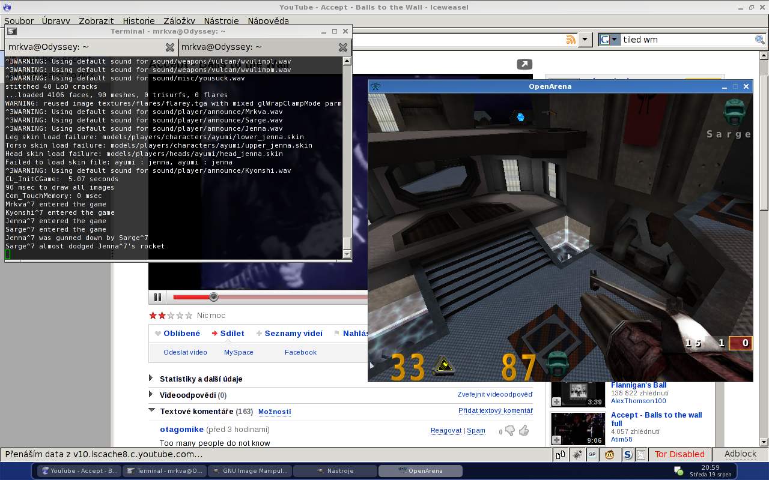Share the video to Facebook
The height and width of the screenshot is (480, 769).
point(300,352)
